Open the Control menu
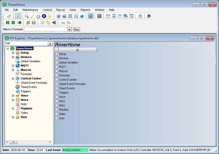This screenshot has height=154, width=219. (47, 10)
